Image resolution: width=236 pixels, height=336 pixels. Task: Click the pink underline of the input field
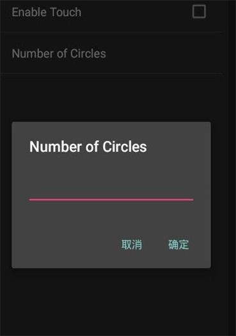111,200
